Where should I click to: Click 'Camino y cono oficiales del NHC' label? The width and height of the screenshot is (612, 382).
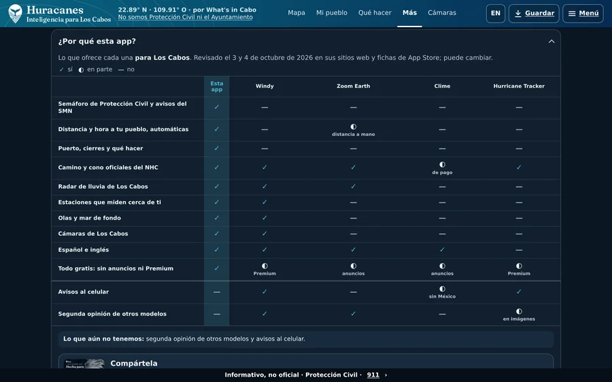[x=108, y=167]
